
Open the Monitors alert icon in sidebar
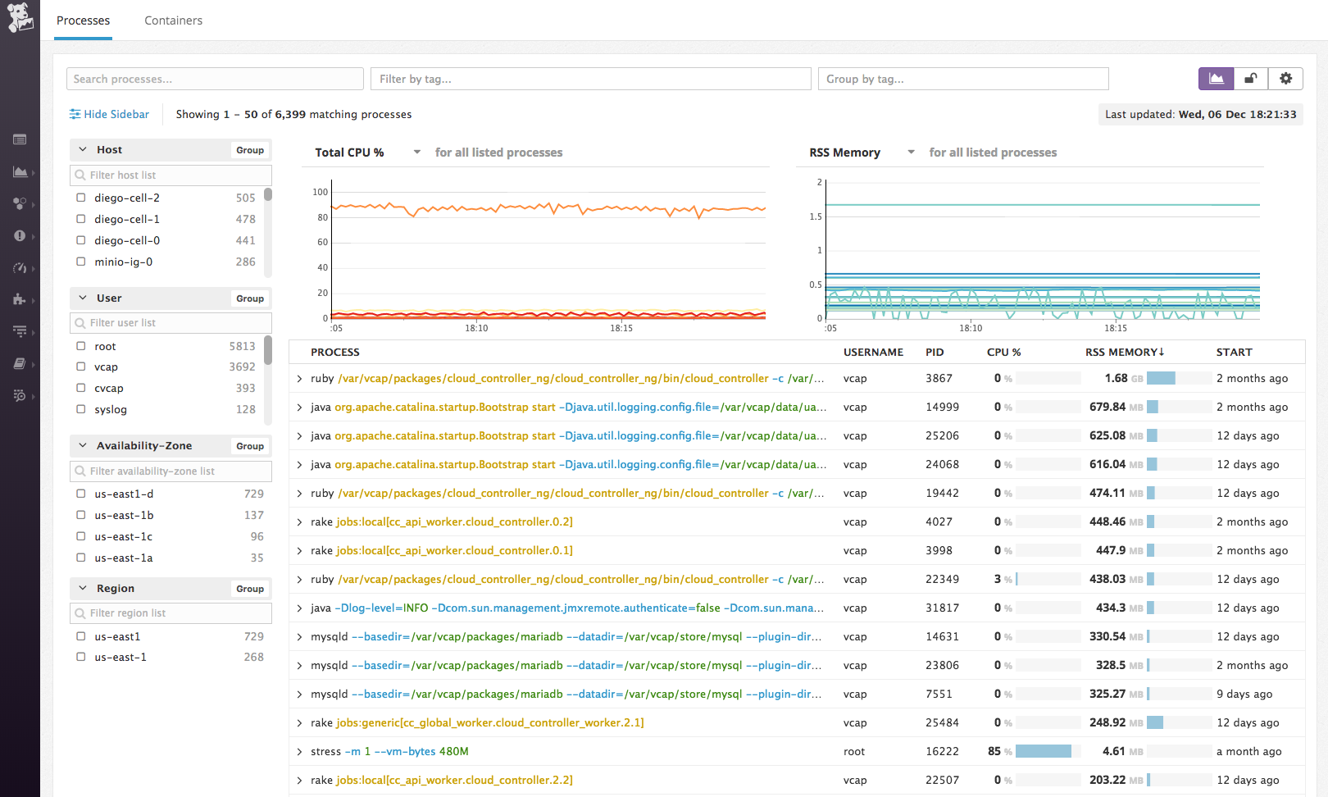click(20, 236)
